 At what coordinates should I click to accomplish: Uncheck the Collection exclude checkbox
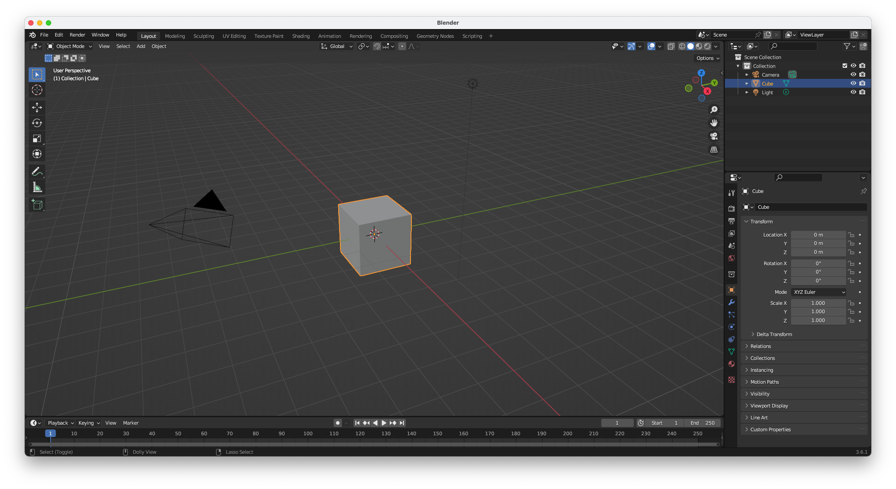pyautogui.click(x=845, y=66)
